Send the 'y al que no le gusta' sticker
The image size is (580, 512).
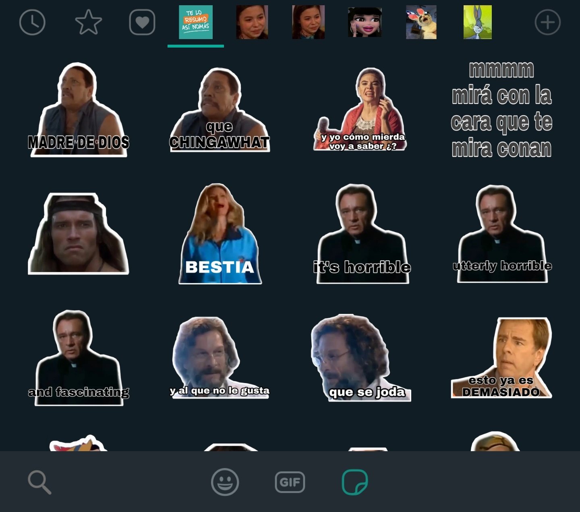pos(220,358)
